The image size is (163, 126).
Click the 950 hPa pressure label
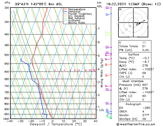(7, 114)
